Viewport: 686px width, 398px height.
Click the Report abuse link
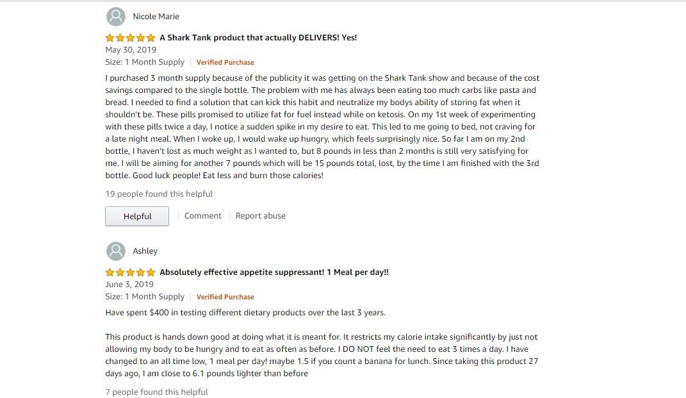pyautogui.click(x=260, y=216)
